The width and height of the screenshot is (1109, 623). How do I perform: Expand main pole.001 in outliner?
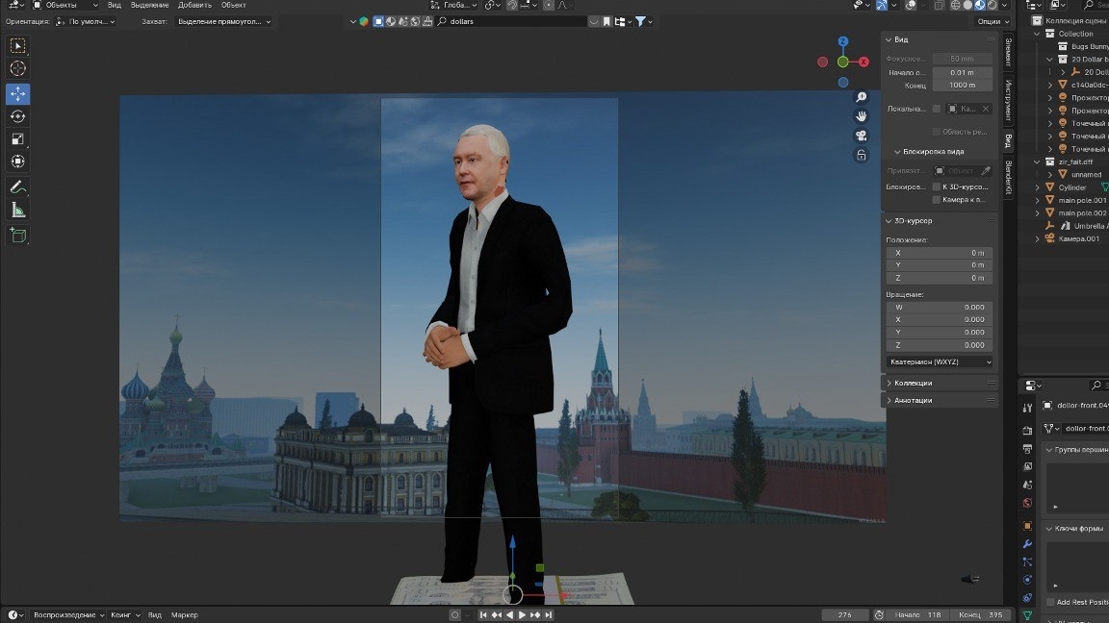pos(1038,201)
